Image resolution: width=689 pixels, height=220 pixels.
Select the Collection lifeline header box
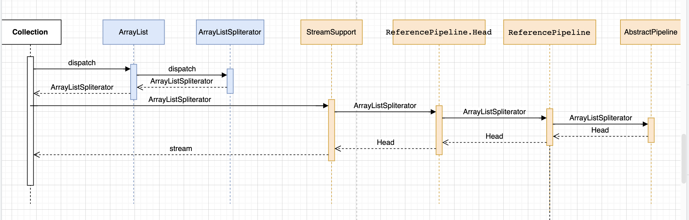pyautogui.click(x=31, y=32)
